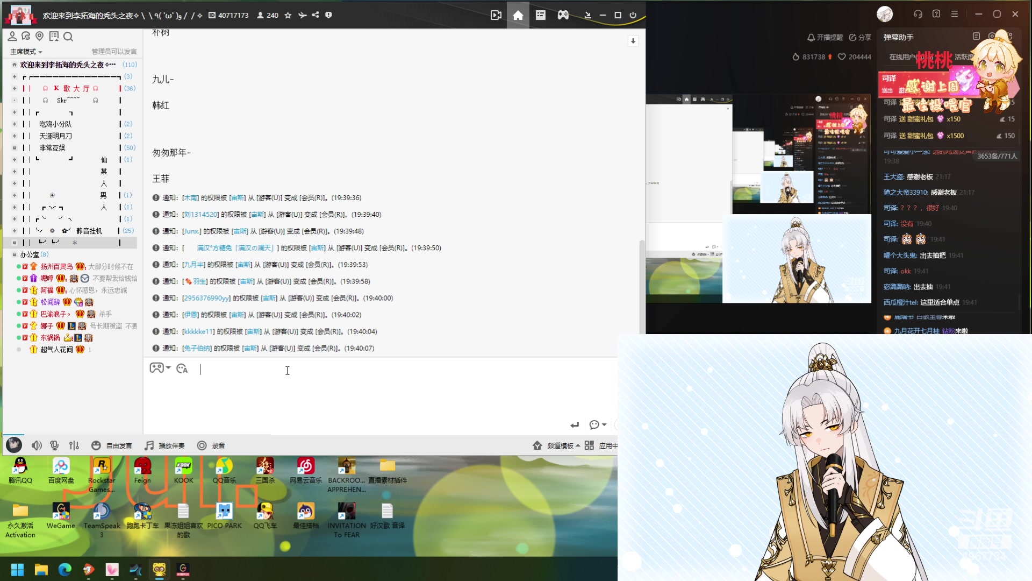Click the share icon next to the channel title
The width and height of the screenshot is (1032, 581).
tap(316, 15)
